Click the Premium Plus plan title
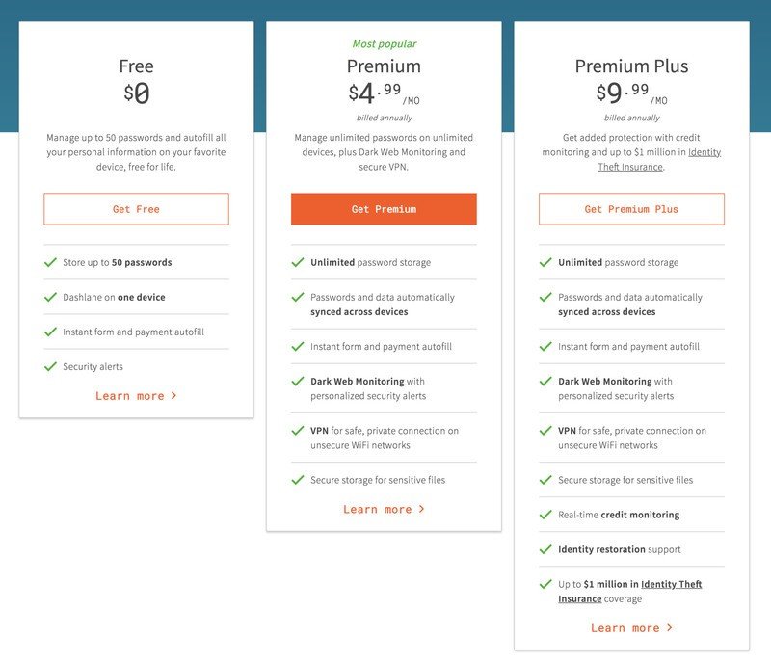The width and height of the screenshot is (771, 663). click(631, 66)
